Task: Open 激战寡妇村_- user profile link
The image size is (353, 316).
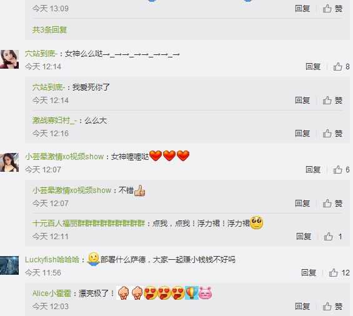Action: point(55,121)
